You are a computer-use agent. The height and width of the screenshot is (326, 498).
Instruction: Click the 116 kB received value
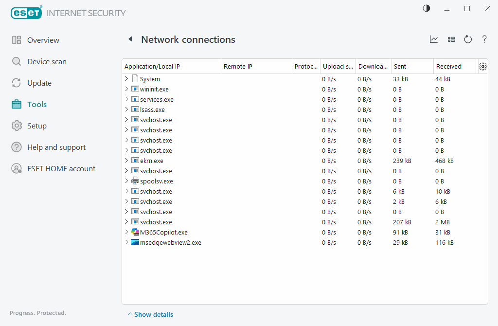click(x=445, y=242)
